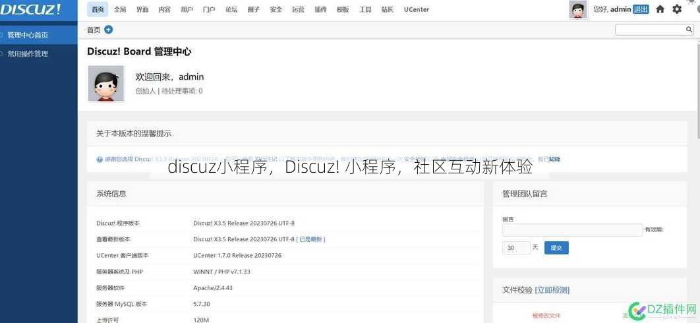
Task: Click the 120M upload limit value
Action: pyautogui.click(x=201, y=320)
